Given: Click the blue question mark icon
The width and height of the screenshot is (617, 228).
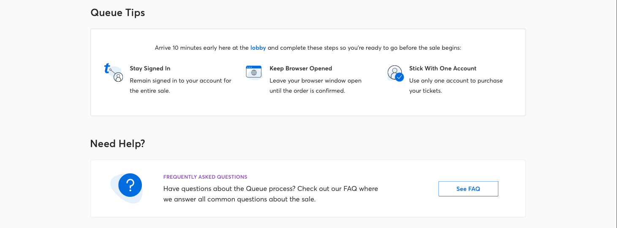Looking at the screenshot, I should 130,185.
